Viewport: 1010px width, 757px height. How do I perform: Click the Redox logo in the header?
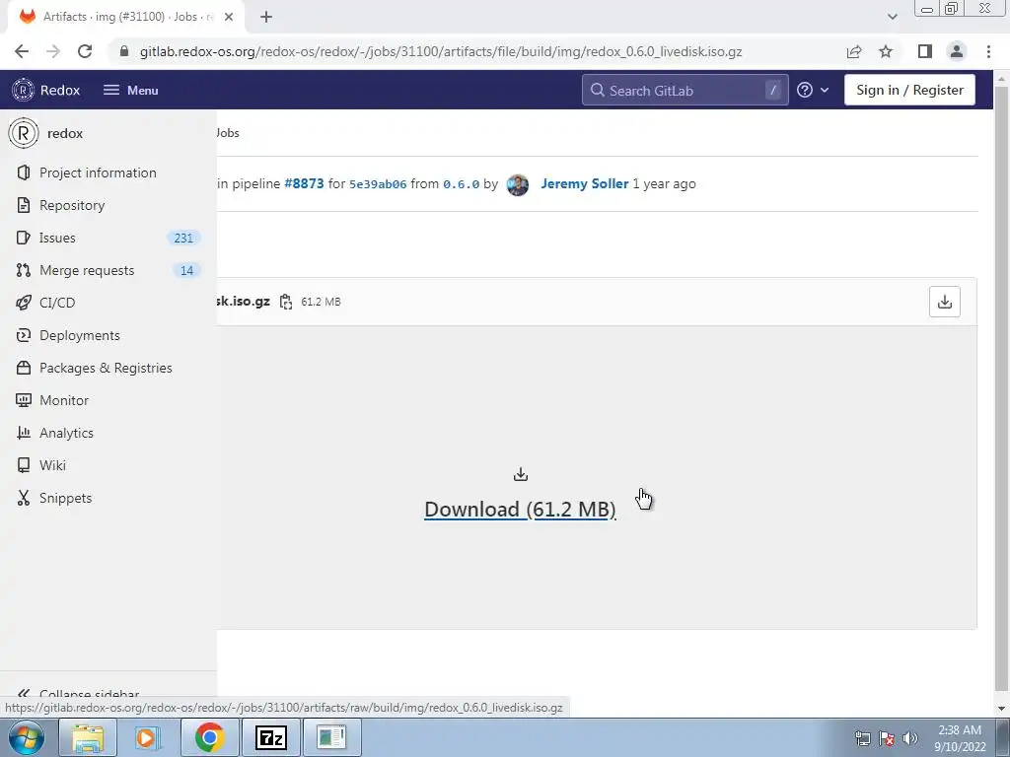click(24, 90)
